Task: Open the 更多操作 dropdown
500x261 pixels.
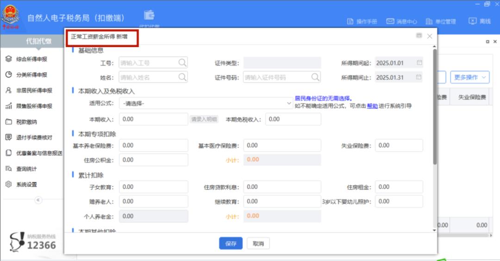Action: (x=469, y=77)
